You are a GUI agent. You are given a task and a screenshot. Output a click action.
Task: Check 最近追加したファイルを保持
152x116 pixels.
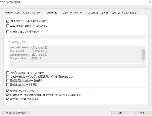(x=8, y=85)
